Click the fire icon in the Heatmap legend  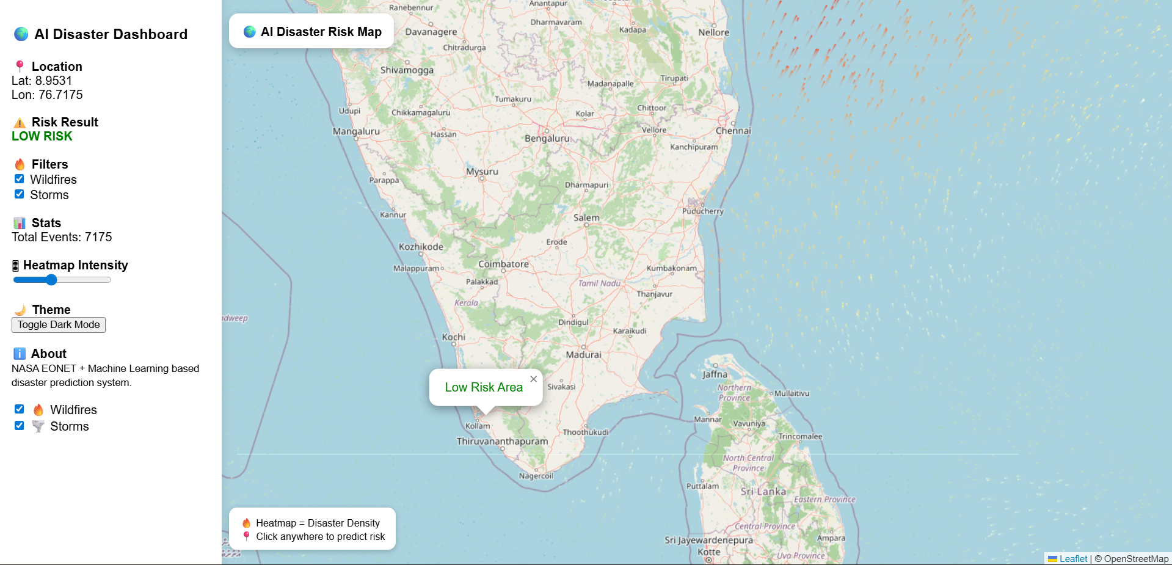pyautogui.click(x=247, y=522)
